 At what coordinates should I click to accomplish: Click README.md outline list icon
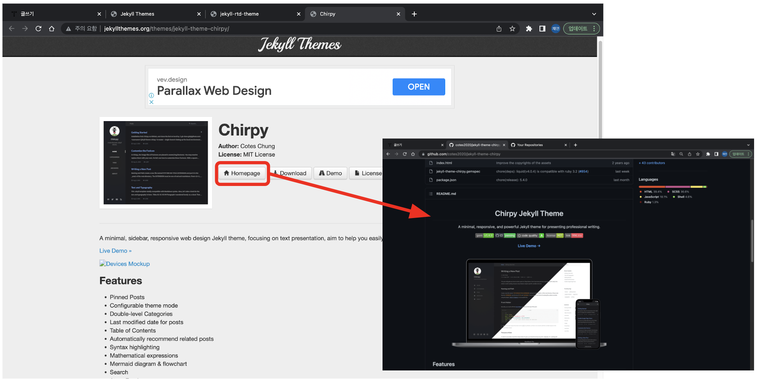(431, 194)
